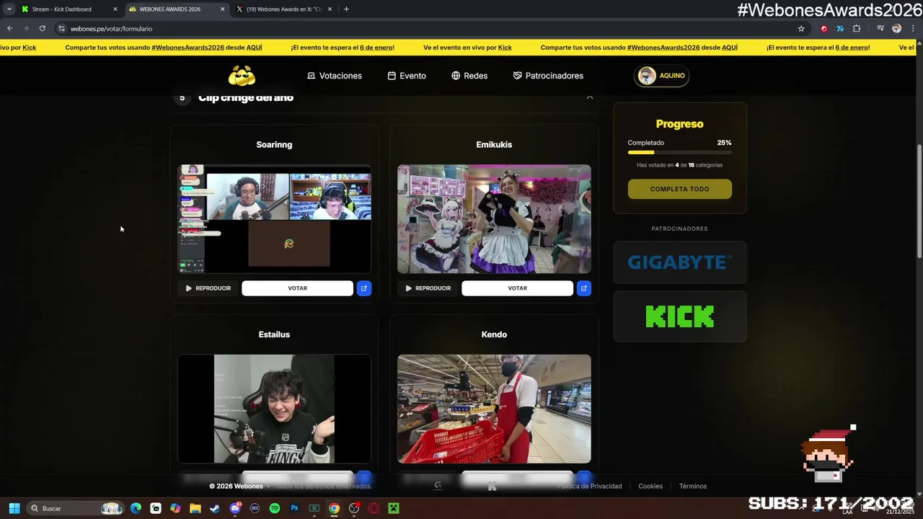
Task: Open OBS Studio from taskbar
Action: click(x=354, y=508)
